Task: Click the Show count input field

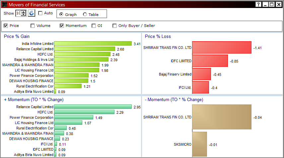Action: tap(19, 13)
